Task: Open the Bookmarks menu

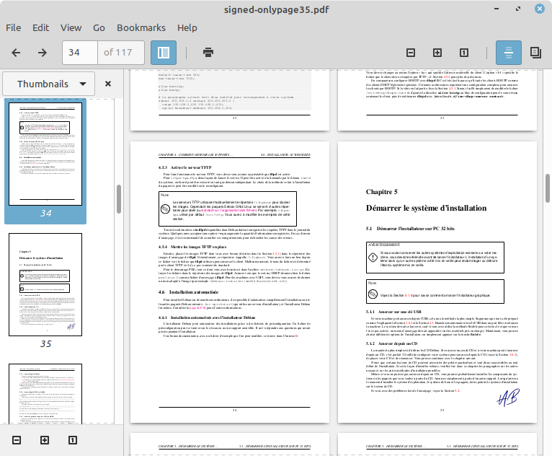Action: (141, 28)
